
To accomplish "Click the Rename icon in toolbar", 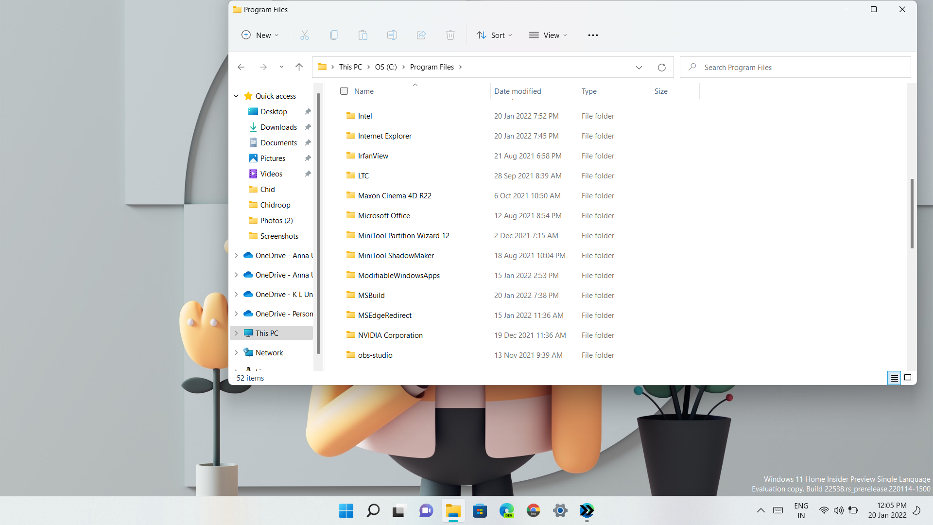I will (x=392, y=35).
